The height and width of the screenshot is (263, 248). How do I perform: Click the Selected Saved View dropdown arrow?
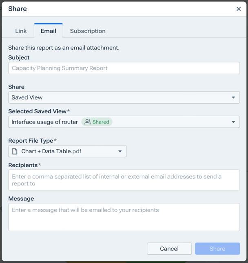(233, 122)
